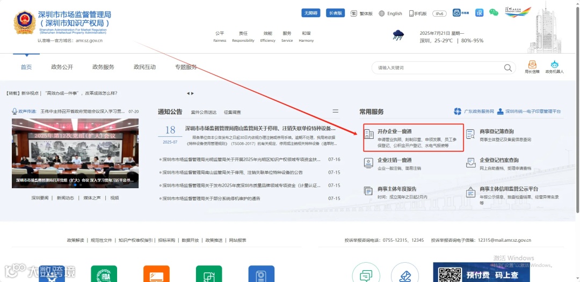Open the party group meeting photo
Image resolution: width=580 pixels, height=282 pixels.
[75, 153]
